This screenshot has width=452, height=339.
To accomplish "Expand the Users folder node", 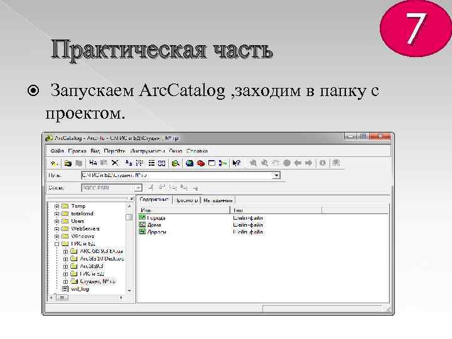I will [x=56, y=222].
